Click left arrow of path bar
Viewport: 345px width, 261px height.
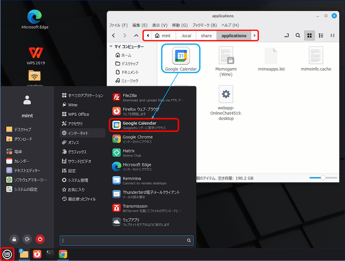[148, 35]
